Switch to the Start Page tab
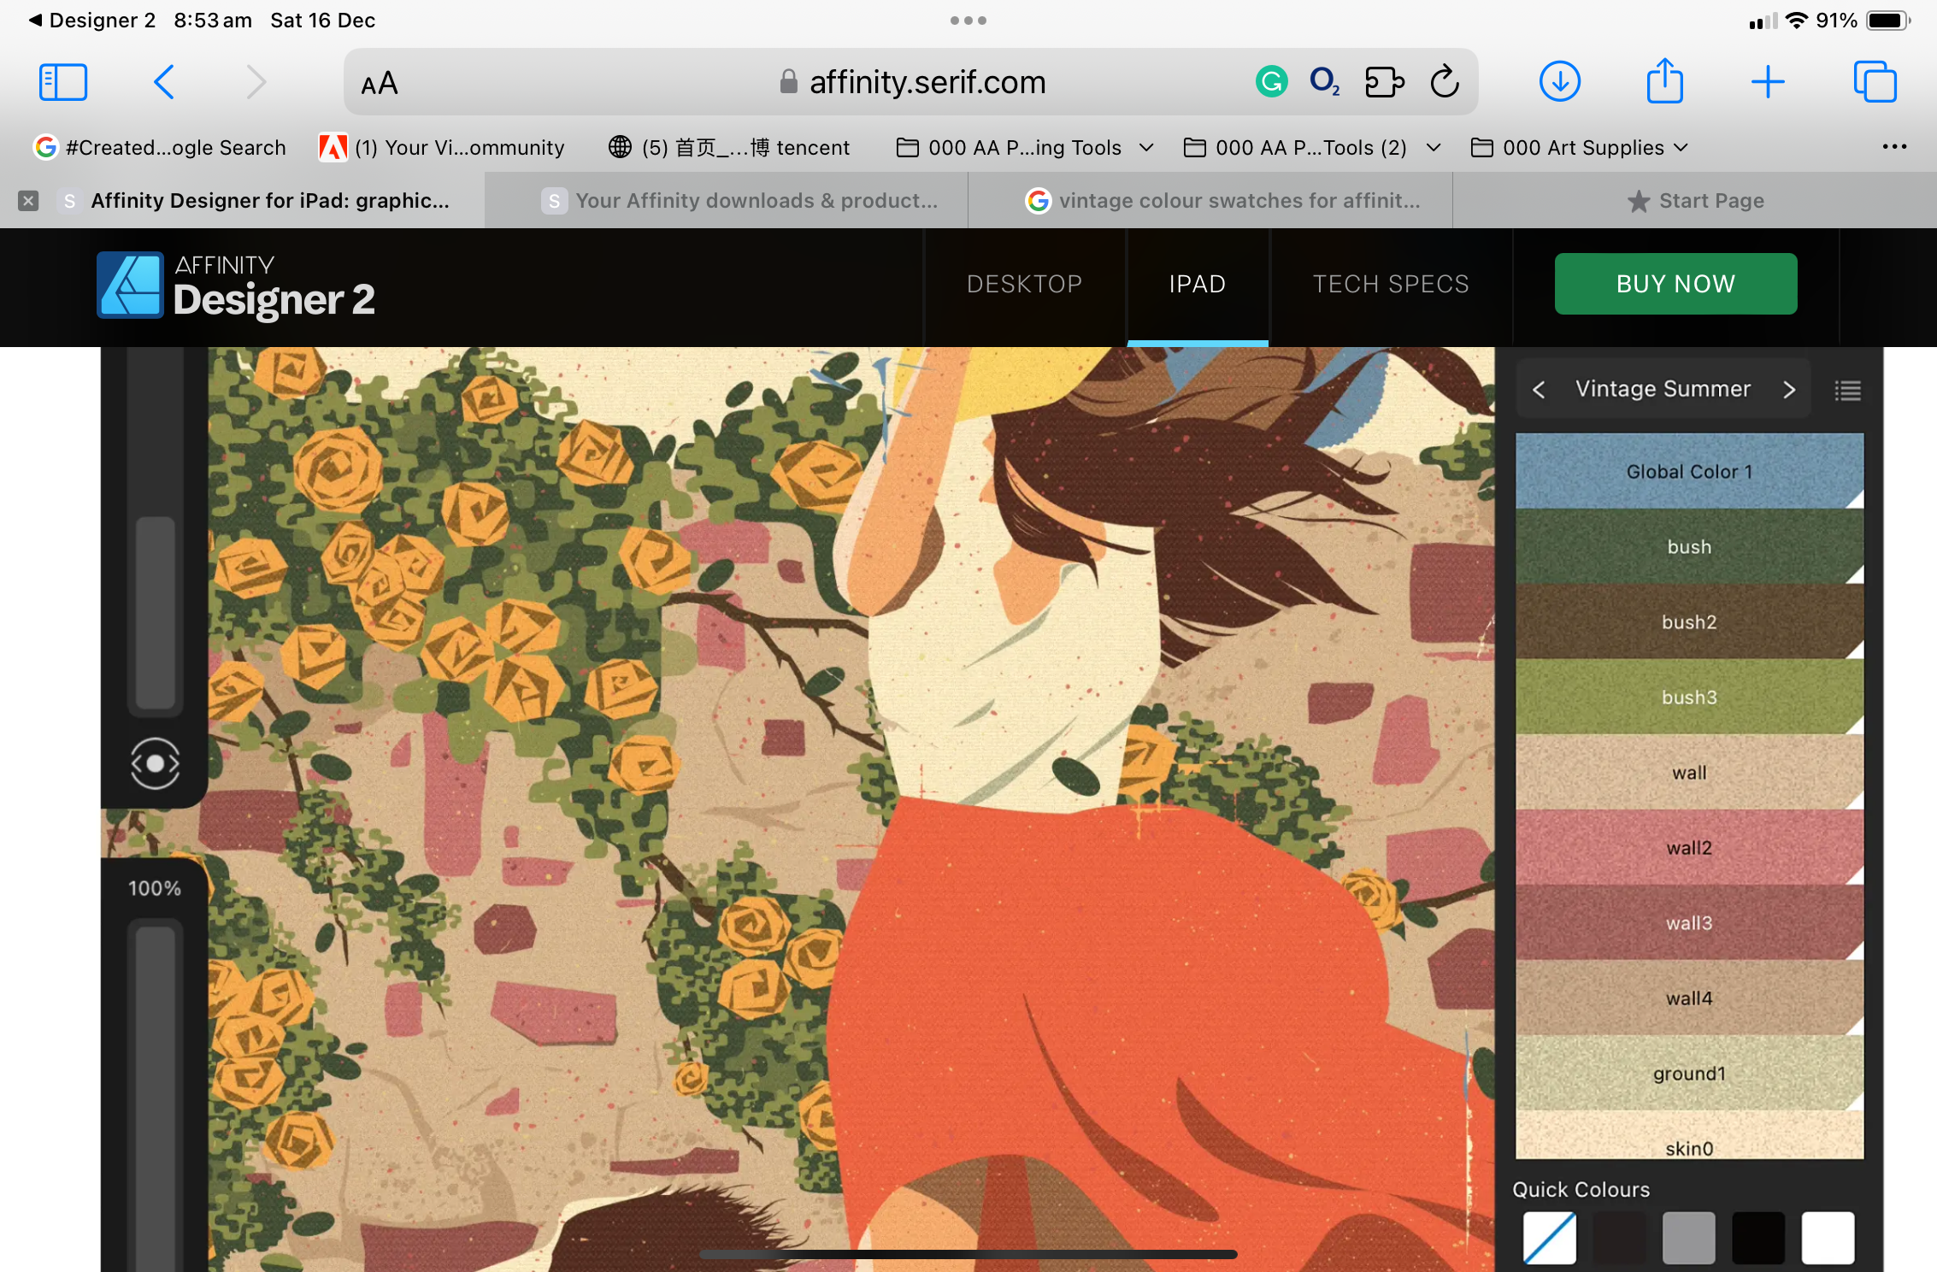The width and height of the screenshot is (1937, 1272). [1695, 201]
